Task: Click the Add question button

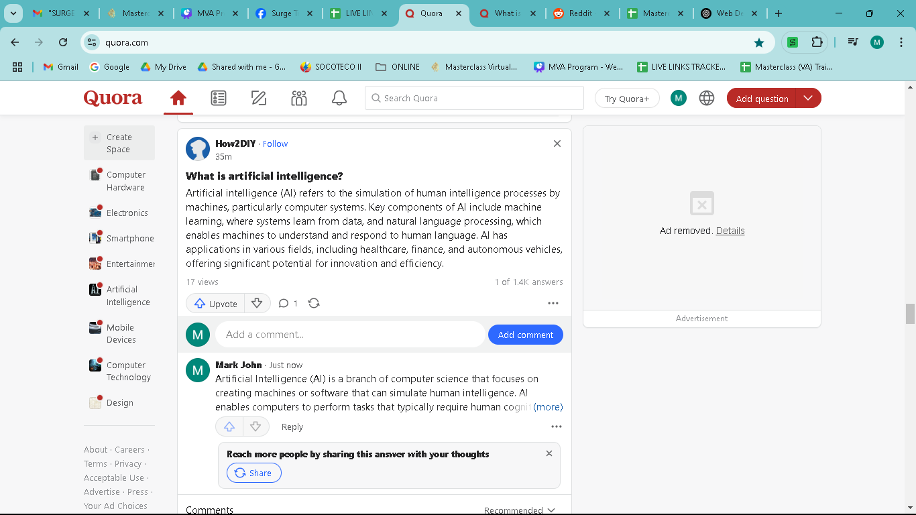Action: click(x=762, y=99)
